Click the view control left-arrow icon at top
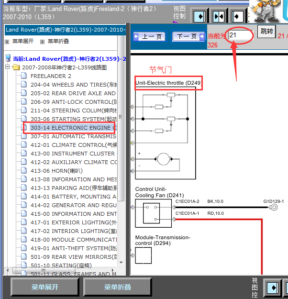The height and width of the screenshot is (299, 288). pyautogui.click(x=237, y=17)
